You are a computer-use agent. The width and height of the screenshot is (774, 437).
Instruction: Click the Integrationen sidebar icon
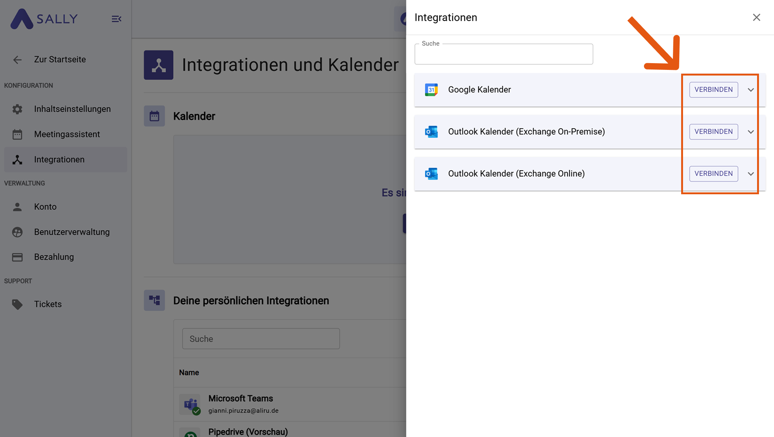(17, 160)
